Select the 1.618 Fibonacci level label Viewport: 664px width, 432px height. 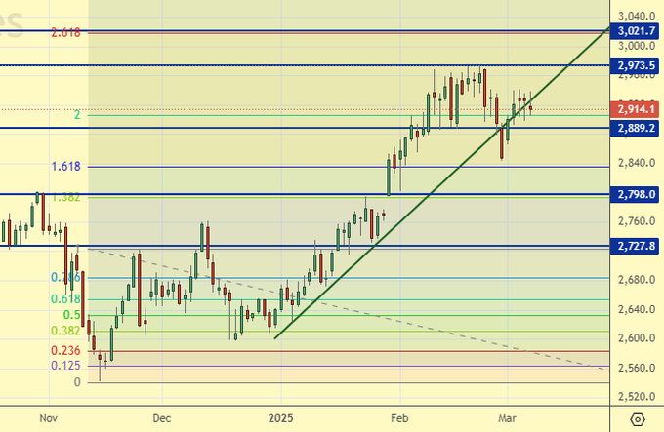(63, 167)
